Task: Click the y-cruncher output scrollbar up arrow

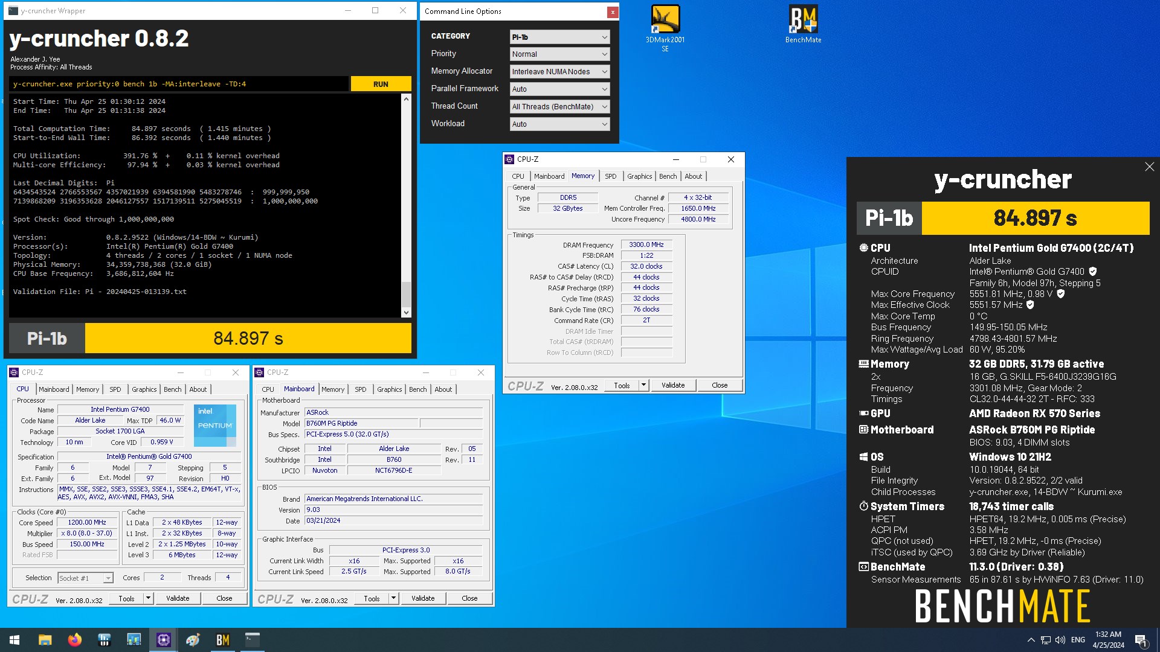Action: coord(406,99)
